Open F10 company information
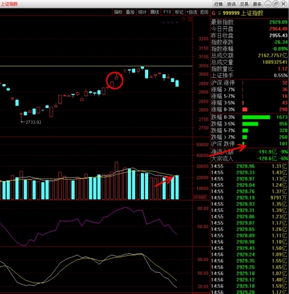Viewport: 289px width, 294px height. (x=167, y=12)
